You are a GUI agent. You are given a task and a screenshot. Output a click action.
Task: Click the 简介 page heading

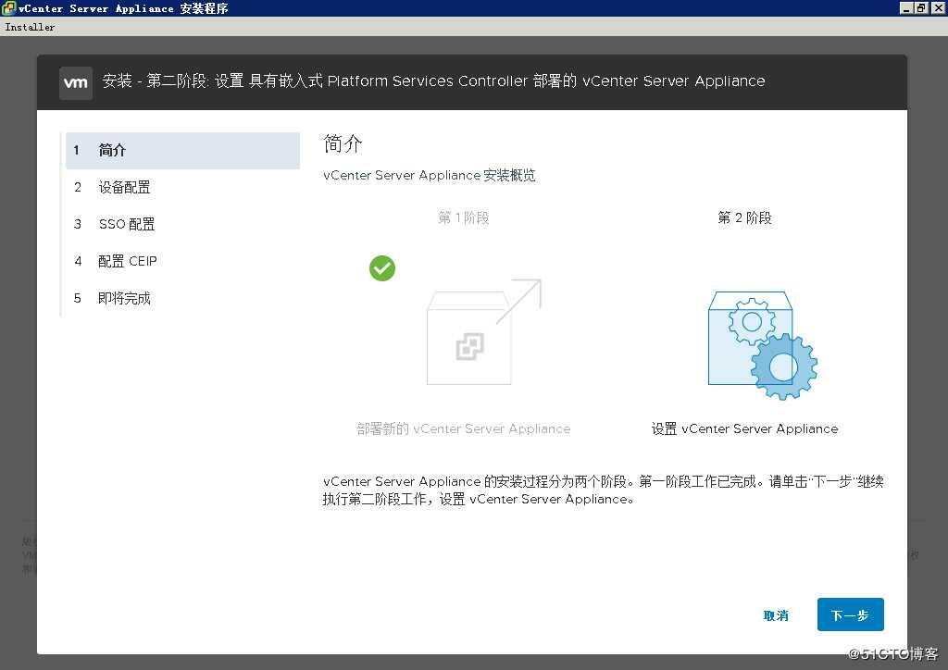pyautogui.click(x=343, y=143)
